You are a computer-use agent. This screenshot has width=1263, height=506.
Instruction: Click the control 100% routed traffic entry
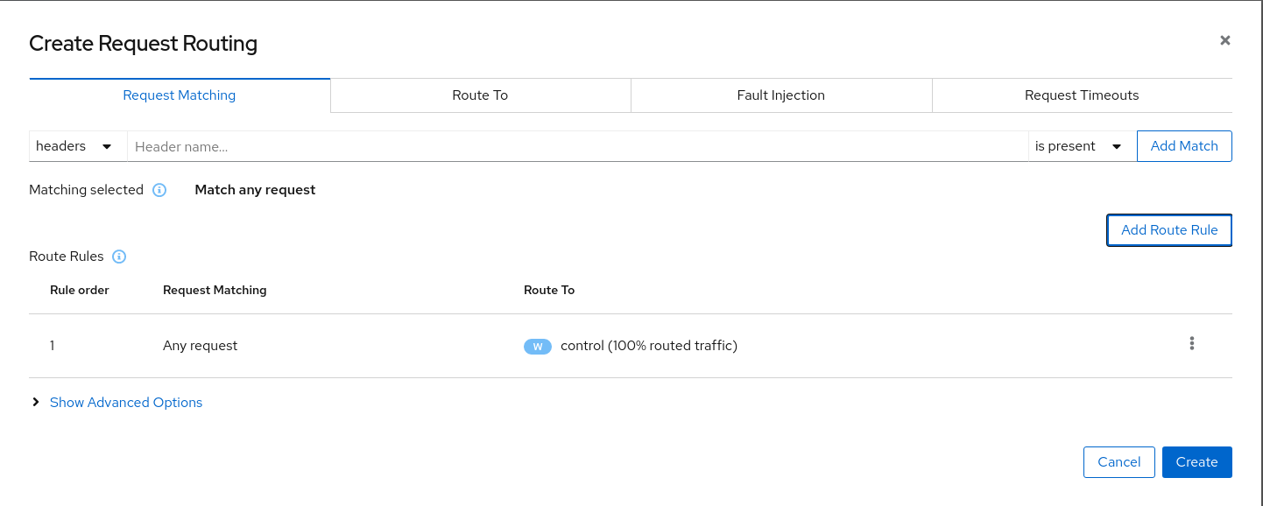(x=649, y=345)
